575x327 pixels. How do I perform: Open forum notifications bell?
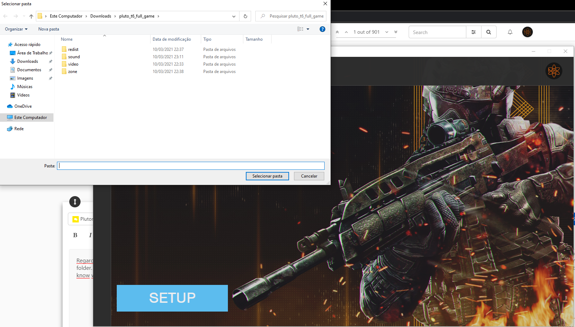pos(510,32)
